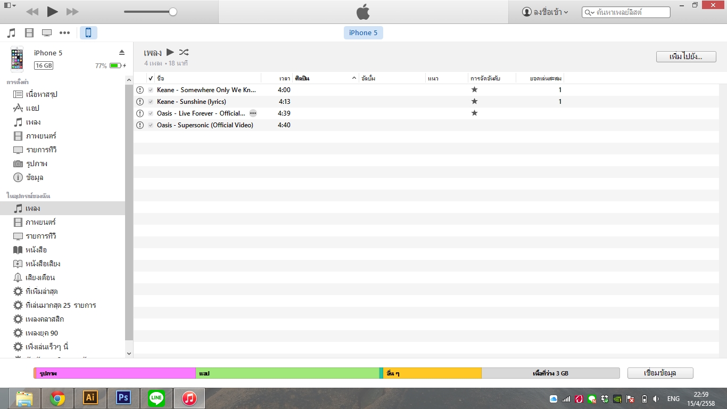The width and height of the screenshot is (727, 409).
Task: Open File Explorer from the taskbar
Action: coord(25,398)
